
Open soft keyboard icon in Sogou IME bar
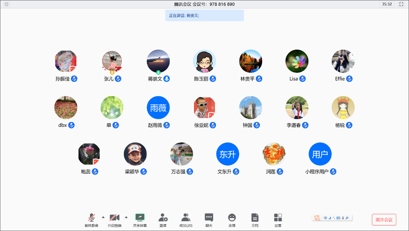[x=338, y=218]
